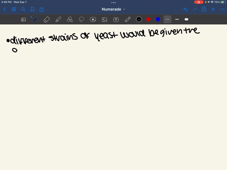Select the Pen tool
This screenshot has width=227, height=170.
click(x=35, y=19)
